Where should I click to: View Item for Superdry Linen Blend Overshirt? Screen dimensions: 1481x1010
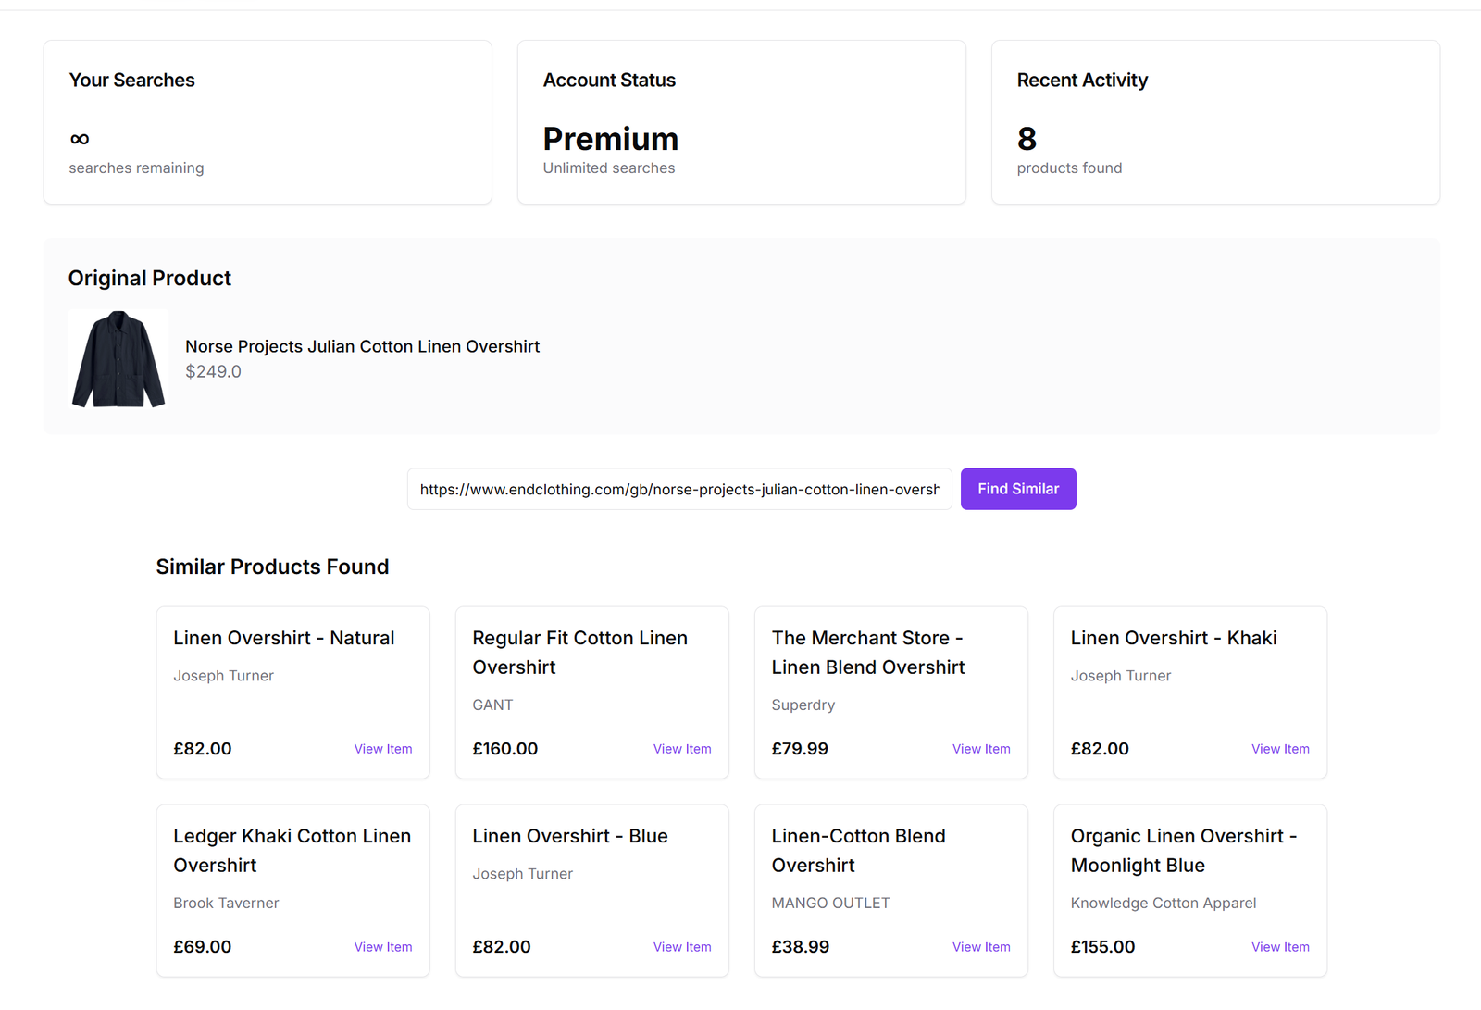point(981,749)
